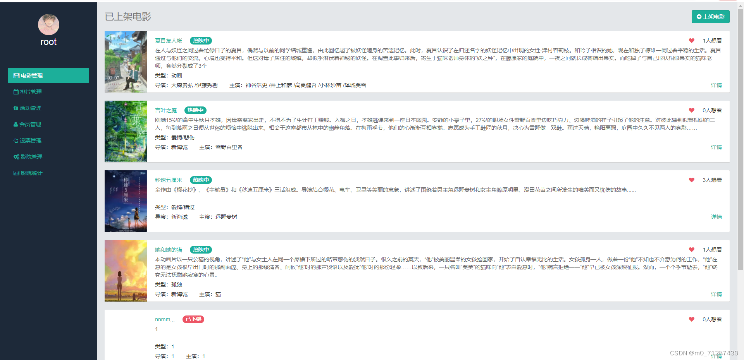Toggle the heart next to 言叶之庭
This screenshot has height=360, width=744.
(692, 110)
